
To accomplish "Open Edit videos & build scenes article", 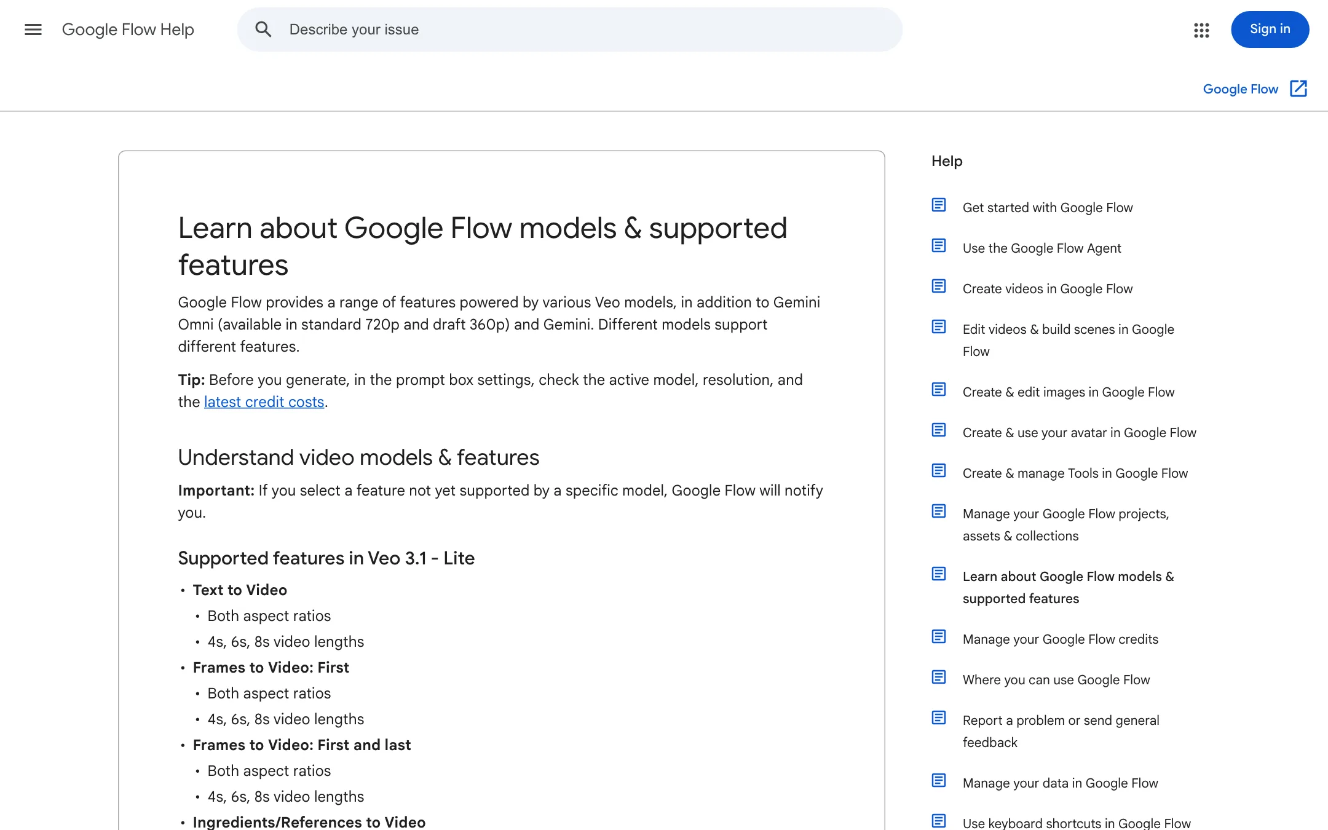I will tap(1069, 341).
